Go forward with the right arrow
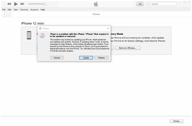This screenshot has height=126, width=192. 9,14
